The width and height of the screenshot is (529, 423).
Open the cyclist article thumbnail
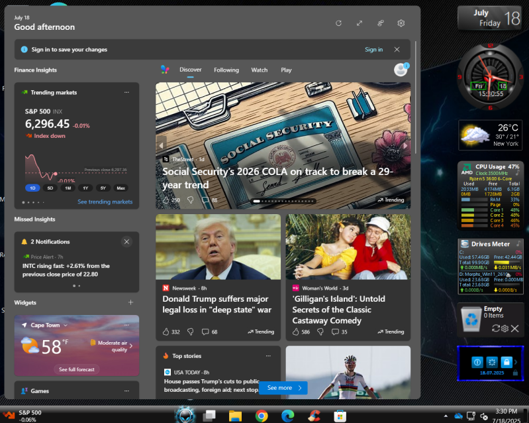coord(348,373)
